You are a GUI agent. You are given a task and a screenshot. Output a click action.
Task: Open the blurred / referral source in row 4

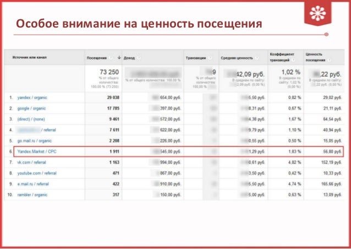[x=37, y=130]
